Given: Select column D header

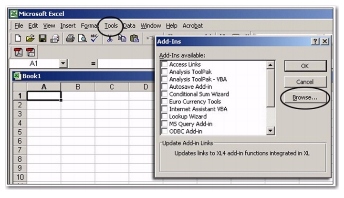Looking at the screenshot, I should click(142, 87).
